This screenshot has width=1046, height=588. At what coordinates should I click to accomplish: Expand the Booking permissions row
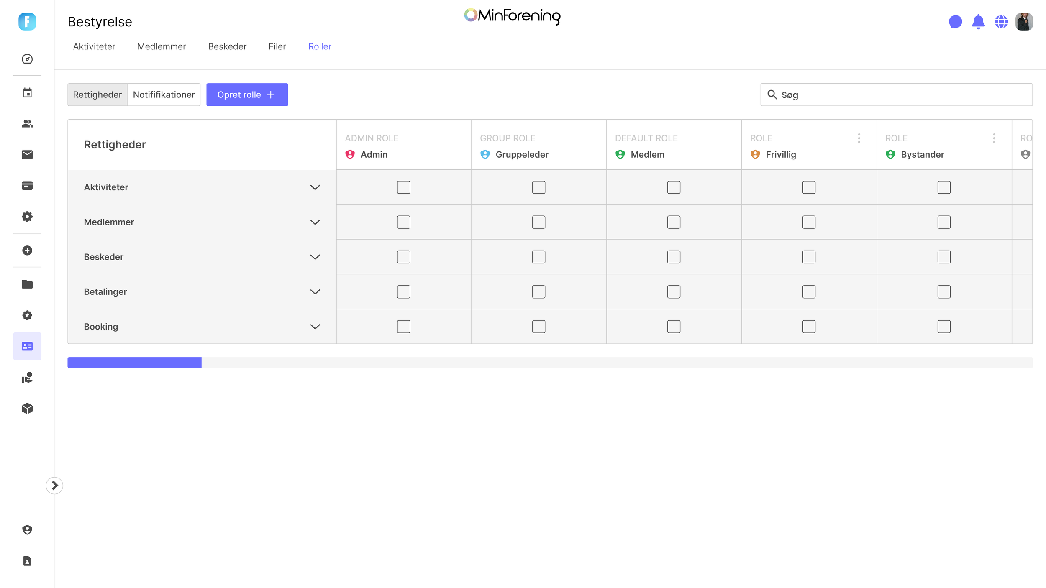click(315, 327)
